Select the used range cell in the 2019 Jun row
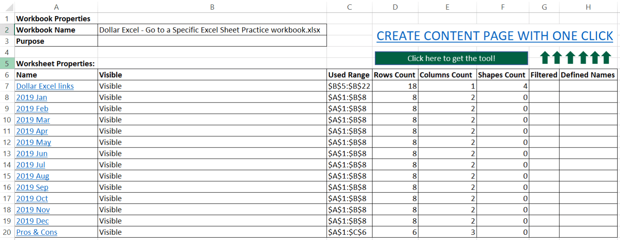Viewport: 620px width, 240px height. 350,154
